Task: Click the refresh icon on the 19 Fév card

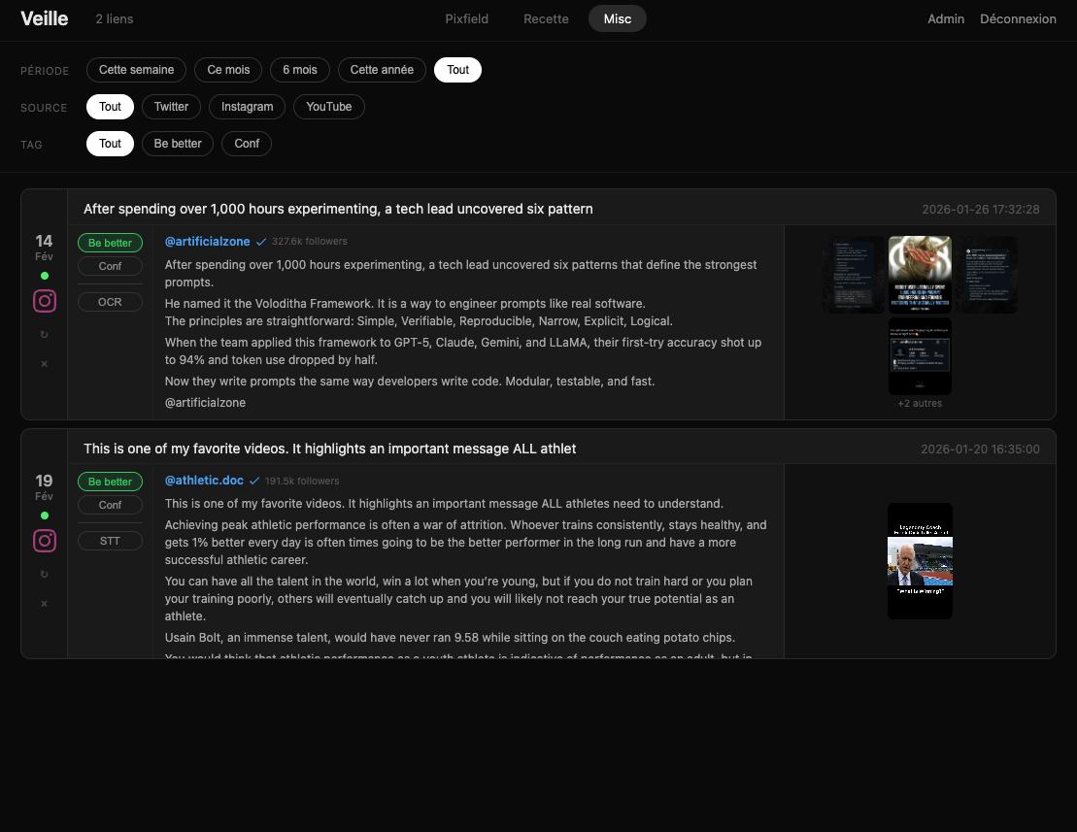Action: 44,574
